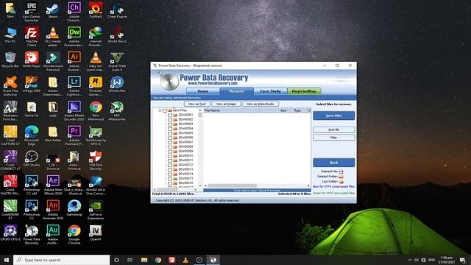The width and height of the screenshot is (471, 265).
Task: Open Adobe Character Animator desktop icon
Action: (x=74, y=12)
